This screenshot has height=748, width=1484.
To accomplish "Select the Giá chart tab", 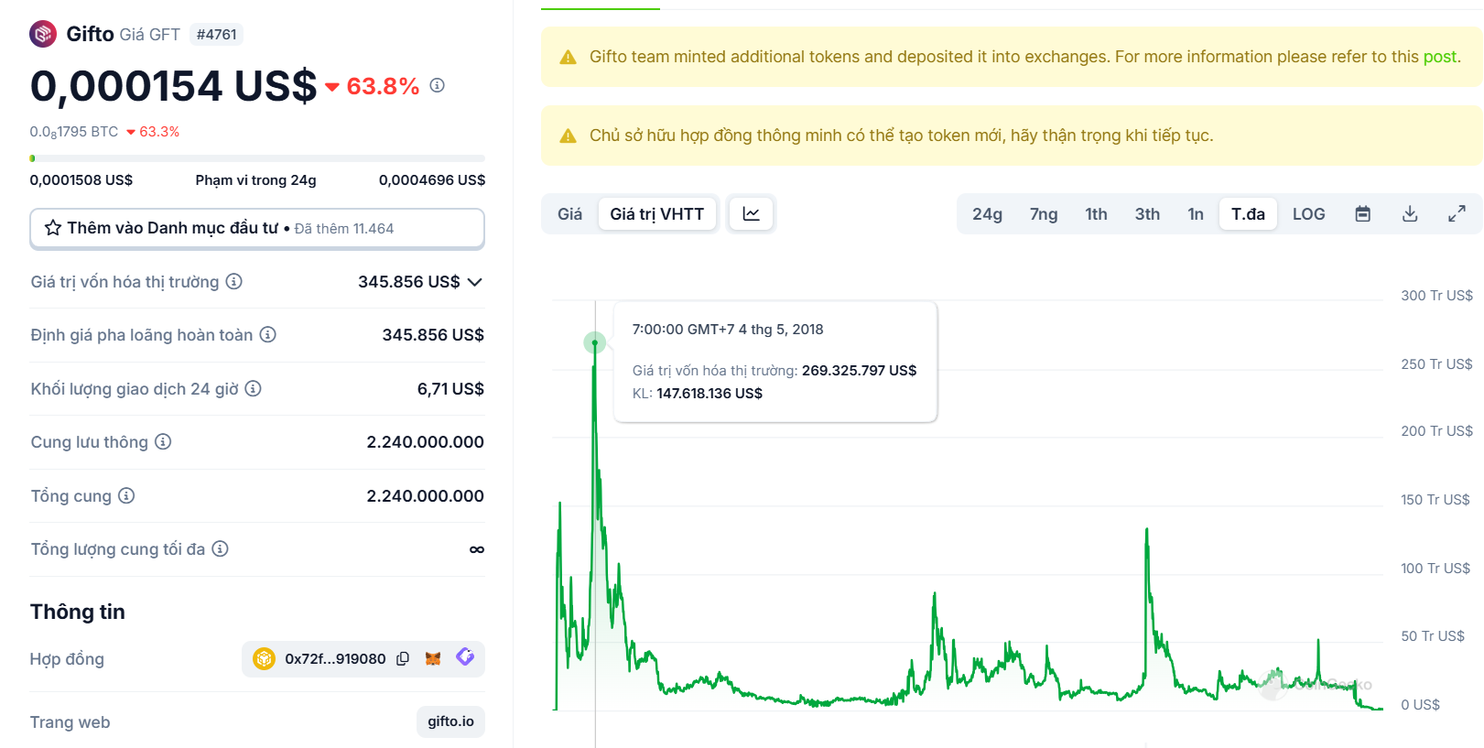I will pyautogui.click(x=569, y=213).
